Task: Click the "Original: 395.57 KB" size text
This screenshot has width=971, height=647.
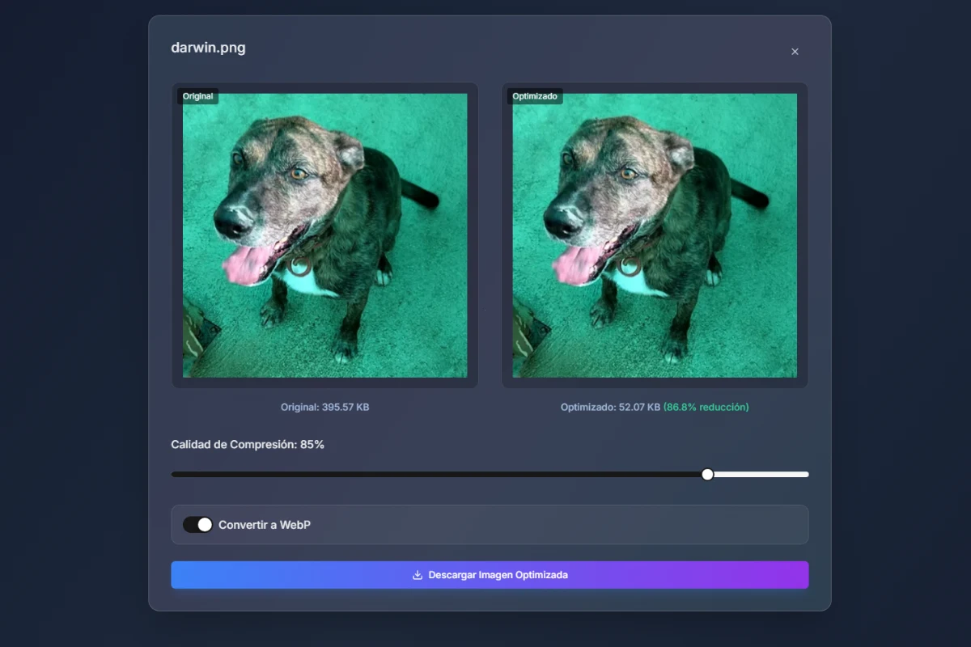Action: (x=324, y=408)
